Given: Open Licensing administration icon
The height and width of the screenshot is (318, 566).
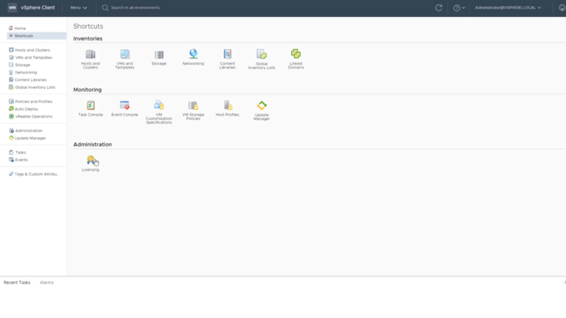Looking at the screenshot, I should tap(91, 160).
